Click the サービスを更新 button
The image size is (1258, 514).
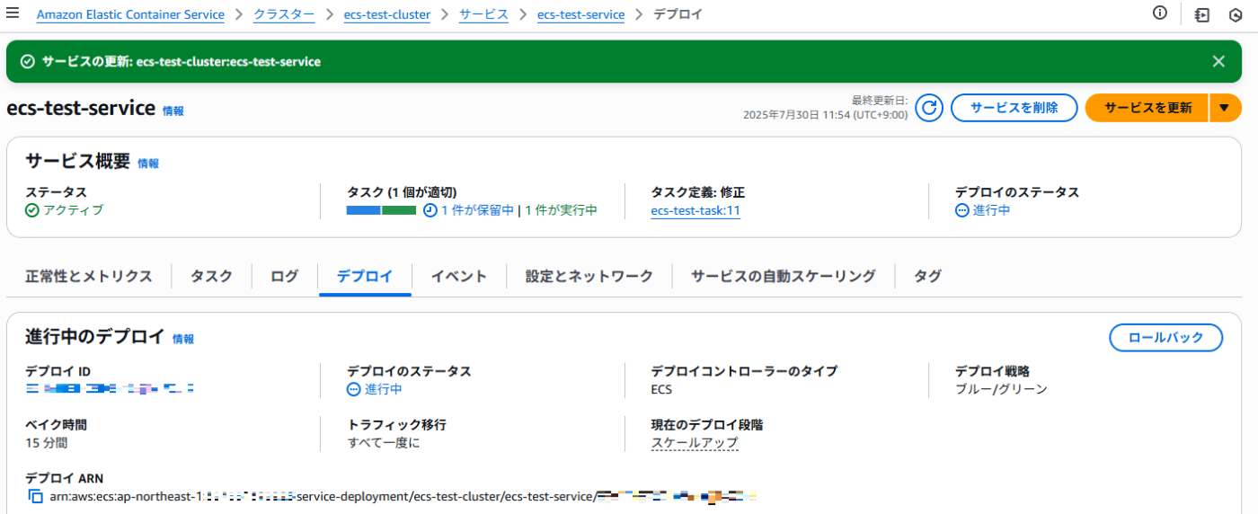[x=1147, y=108]
